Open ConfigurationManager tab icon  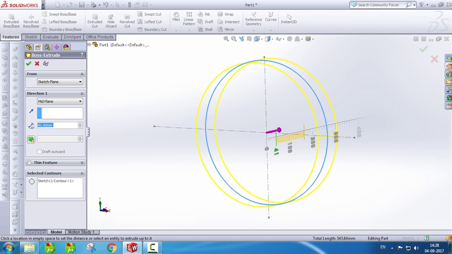point(47,47)
